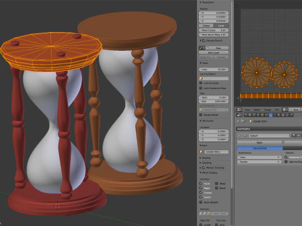Screen dimensions: 302x226
Task: Collapse the Mesh Display panel
Action: [x=201, y=173]
